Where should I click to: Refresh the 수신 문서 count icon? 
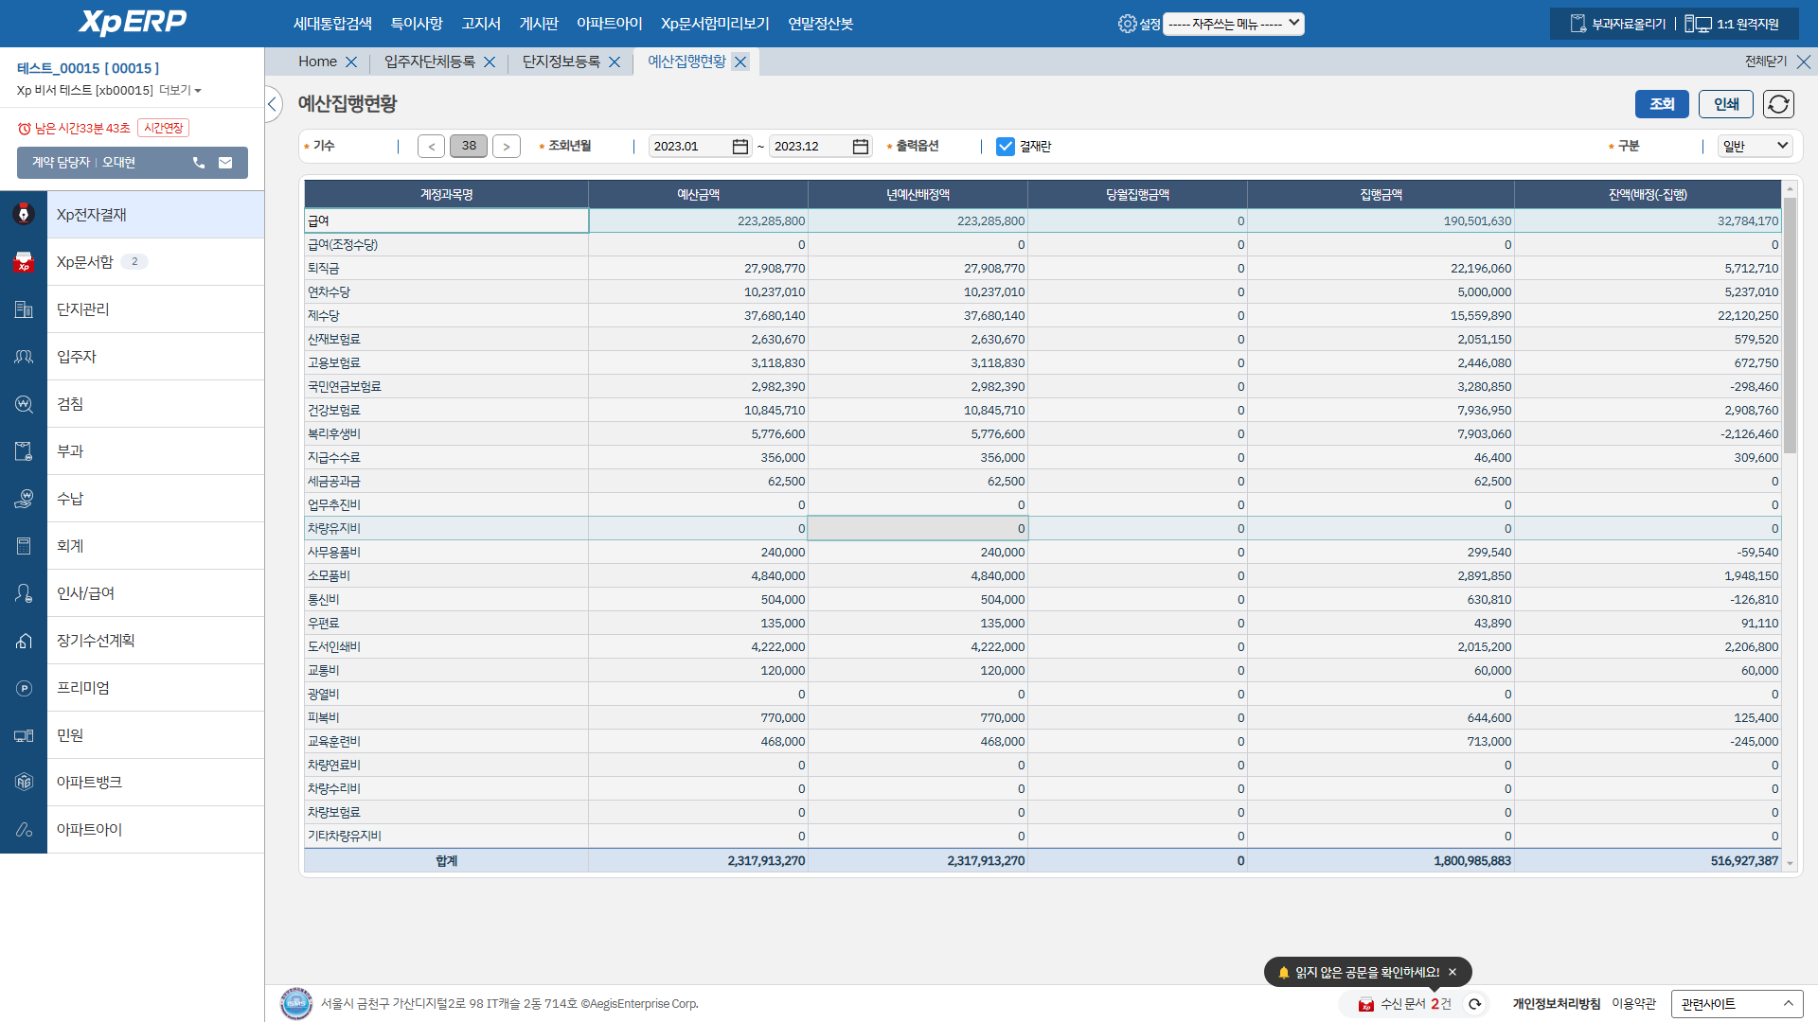pyautogui.click(x=1474, y=1004)
